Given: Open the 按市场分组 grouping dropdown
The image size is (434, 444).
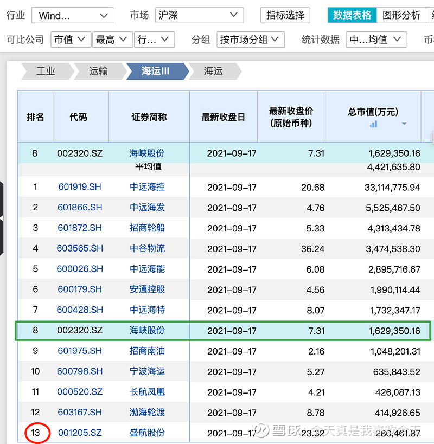Looking at the screenshot, I should (251, 40).
